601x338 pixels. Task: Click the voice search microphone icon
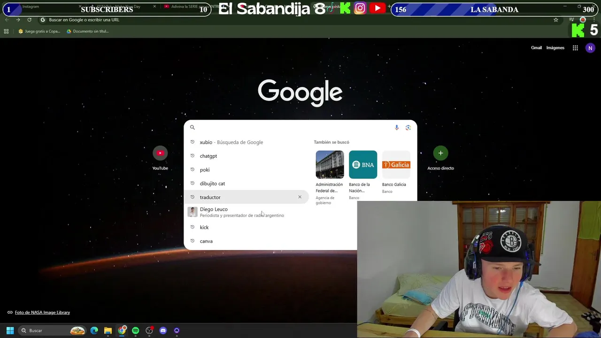397,127
